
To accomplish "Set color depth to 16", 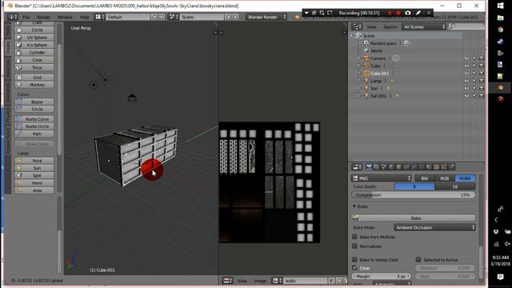I will tap(455, 186).
